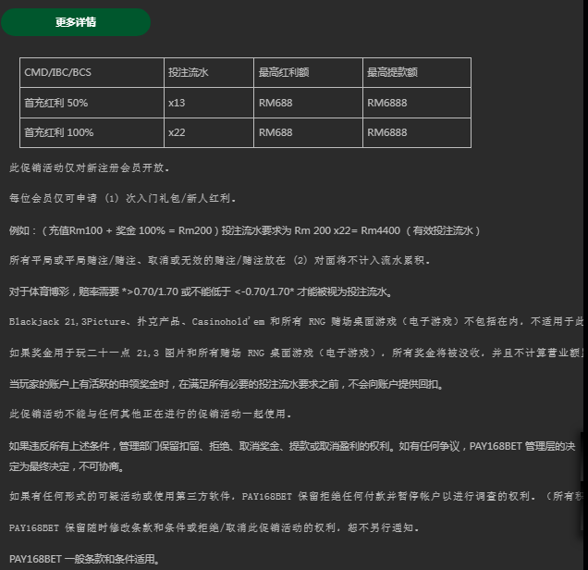This screenshot has height=570, width=588.
Task: Click RM688 in the 100% bonus row
Action: coord(308,132)
